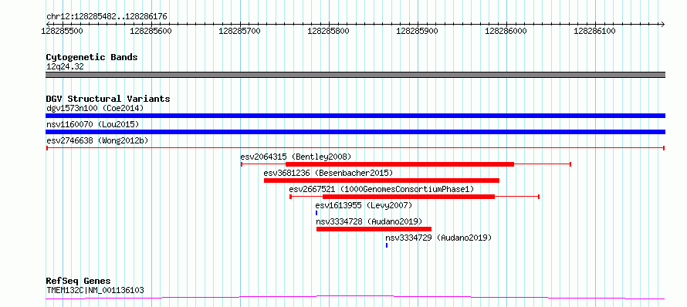Click the small blue esv1613955 (Levy2007) marker

coord(316,213)
